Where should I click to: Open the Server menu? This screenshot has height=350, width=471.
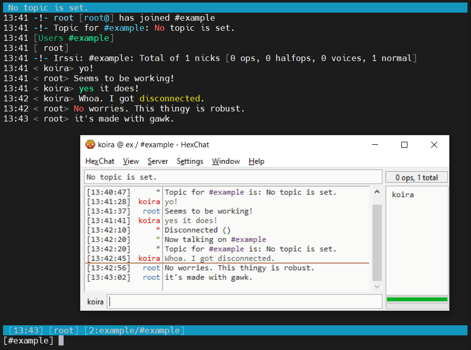point(158,161)
